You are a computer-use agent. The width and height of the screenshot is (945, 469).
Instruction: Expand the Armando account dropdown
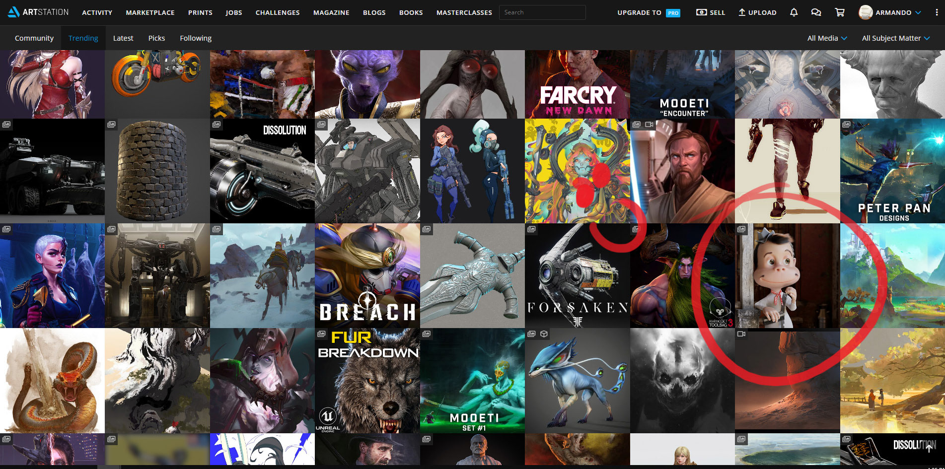coord(918,12)
